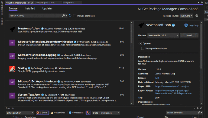Install the Newtonsoft.Json package
The height and width of the screenshot is (118, 208).
point(189,35)
